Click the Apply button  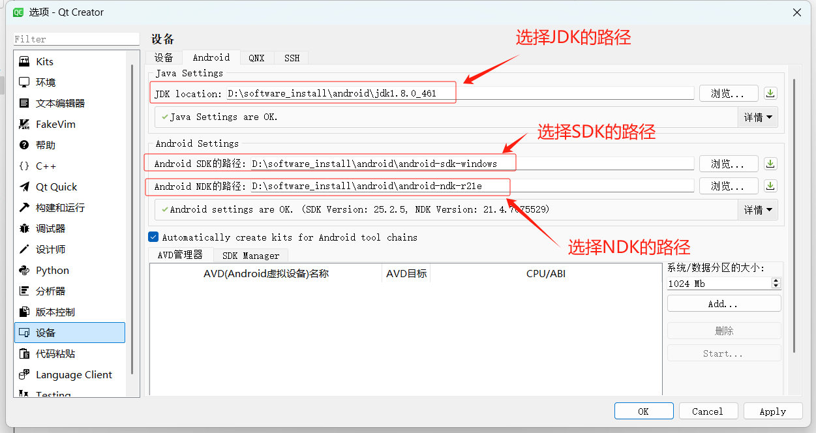coord(773,411)
